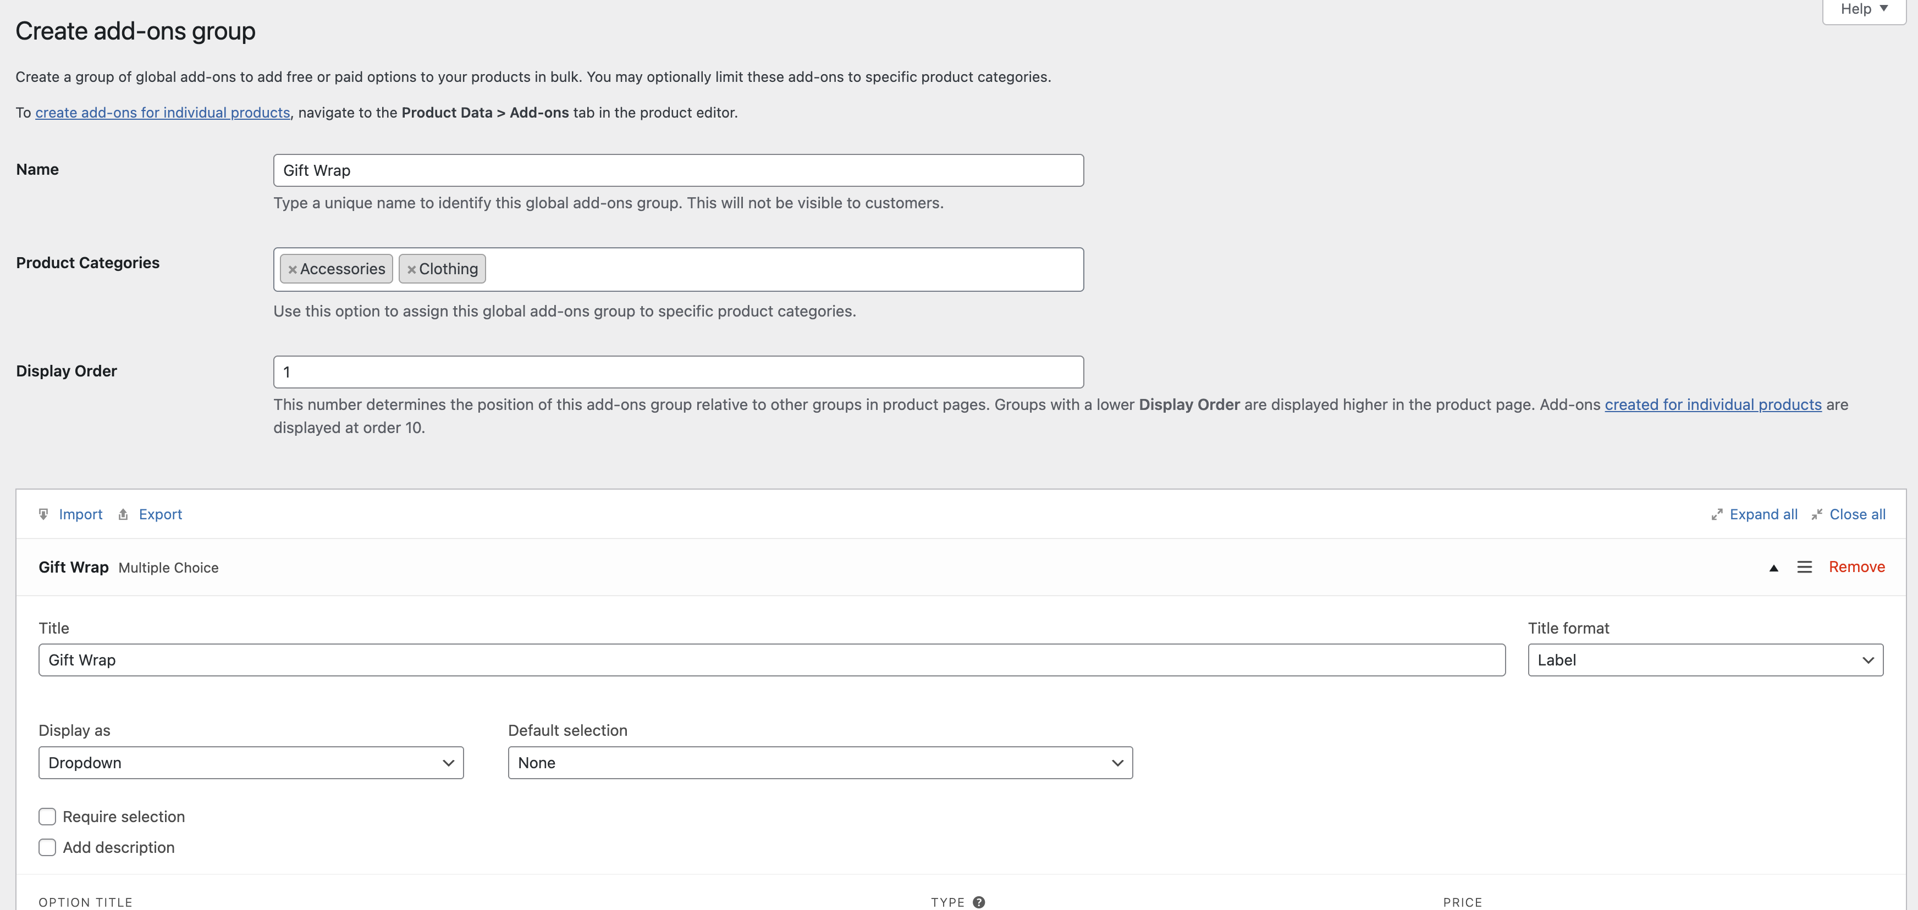Check the Add description checkbox
The image size is (1918, 910).
48,847
